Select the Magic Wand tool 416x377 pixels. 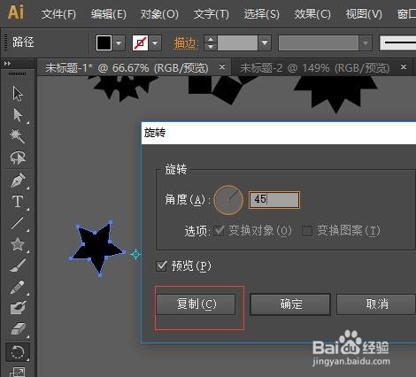(x=17, y=136)
